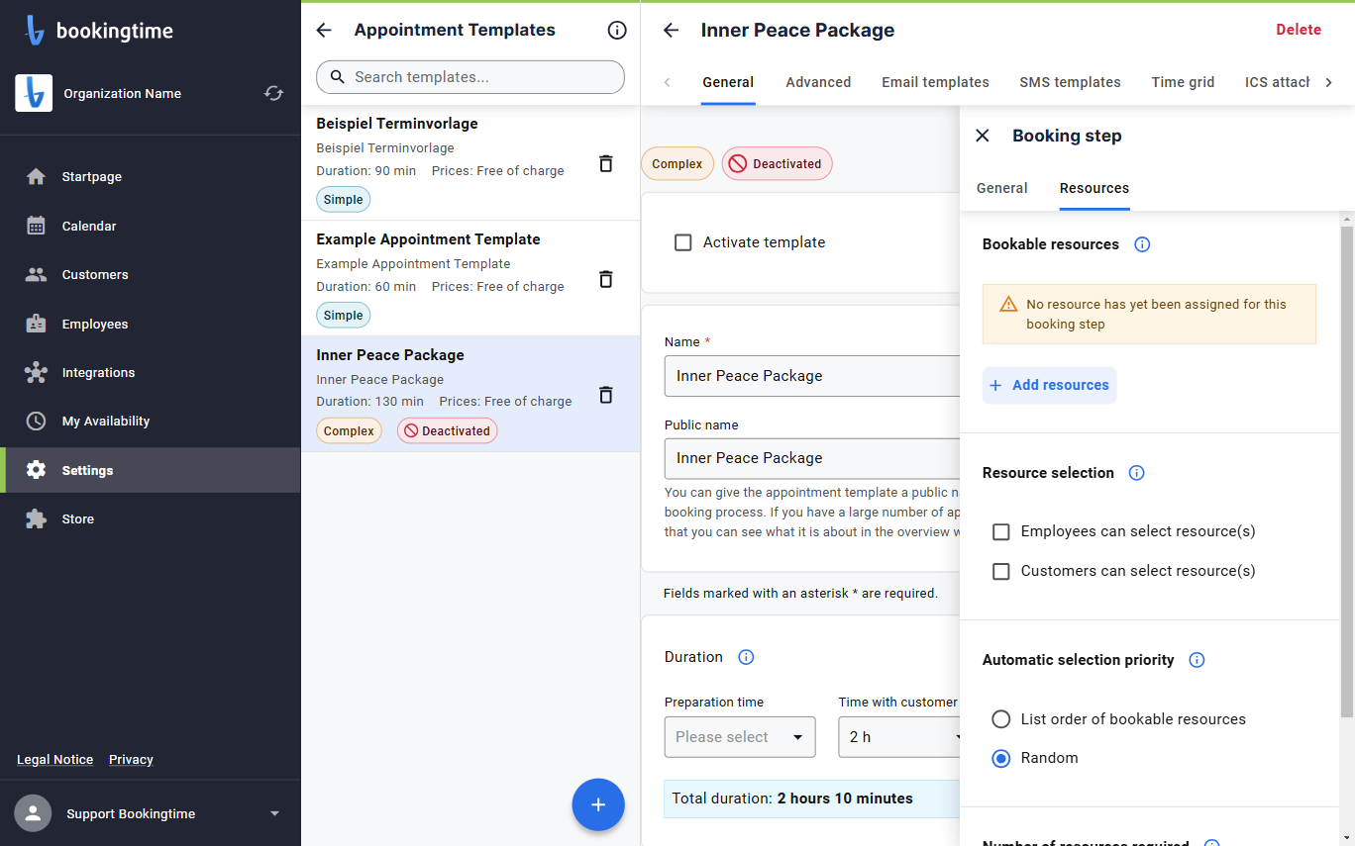Go back from Appointment Templates list
Viewport: 1355px width, 846px height.
[x=324, y=31]
